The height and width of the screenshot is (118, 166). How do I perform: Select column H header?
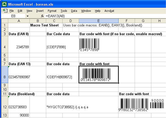tap(159, 21)
